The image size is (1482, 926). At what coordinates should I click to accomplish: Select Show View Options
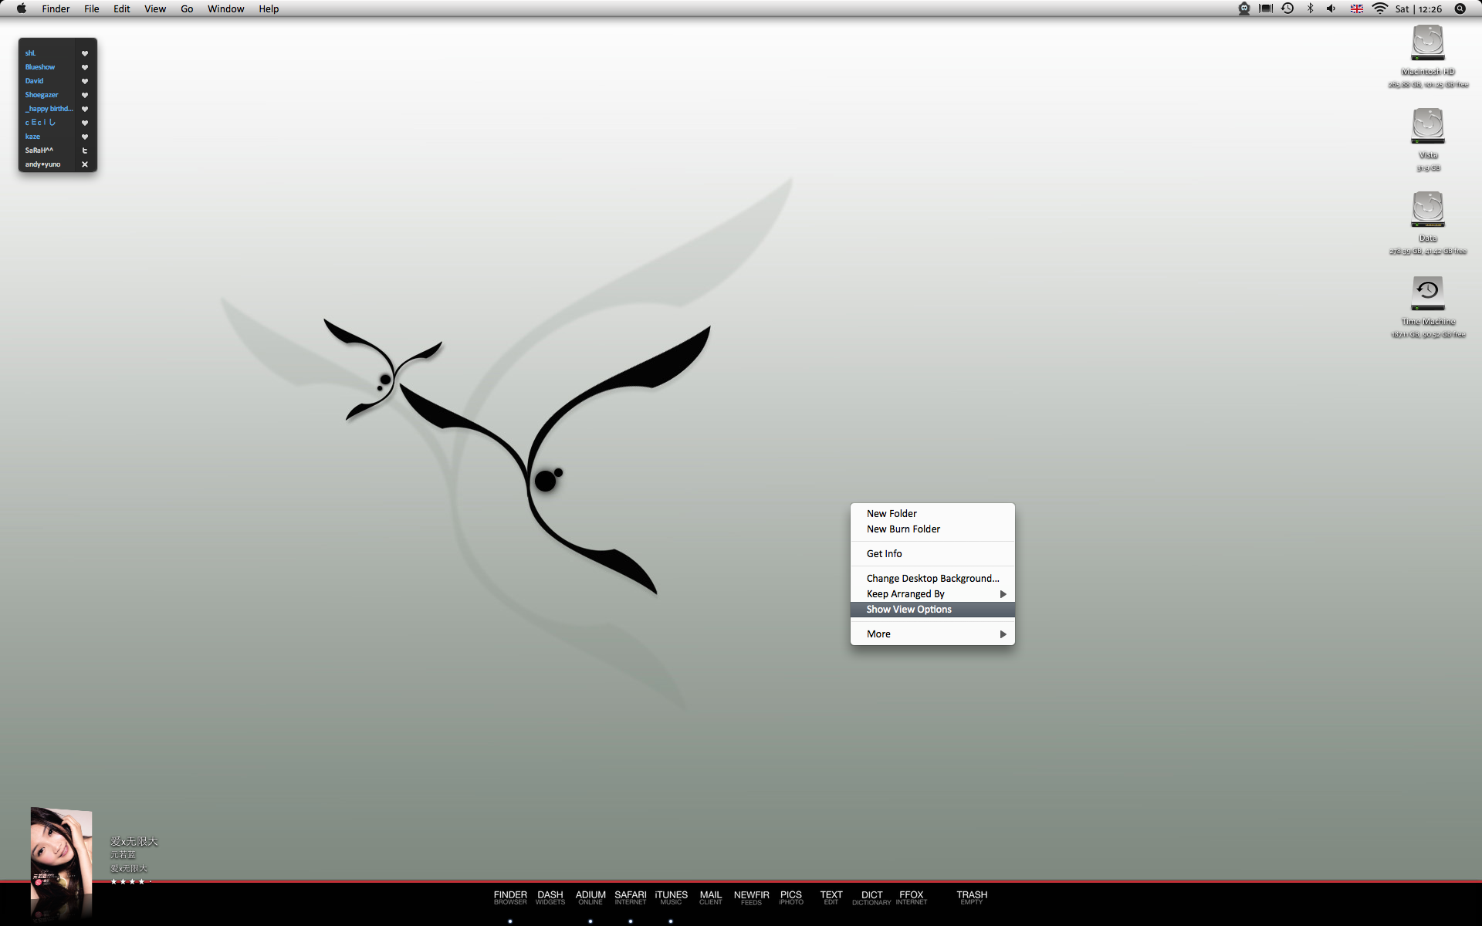932,610
